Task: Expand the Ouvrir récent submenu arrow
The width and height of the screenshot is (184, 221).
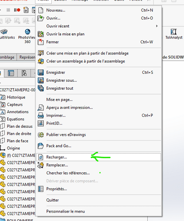Action: click(157, 26)
